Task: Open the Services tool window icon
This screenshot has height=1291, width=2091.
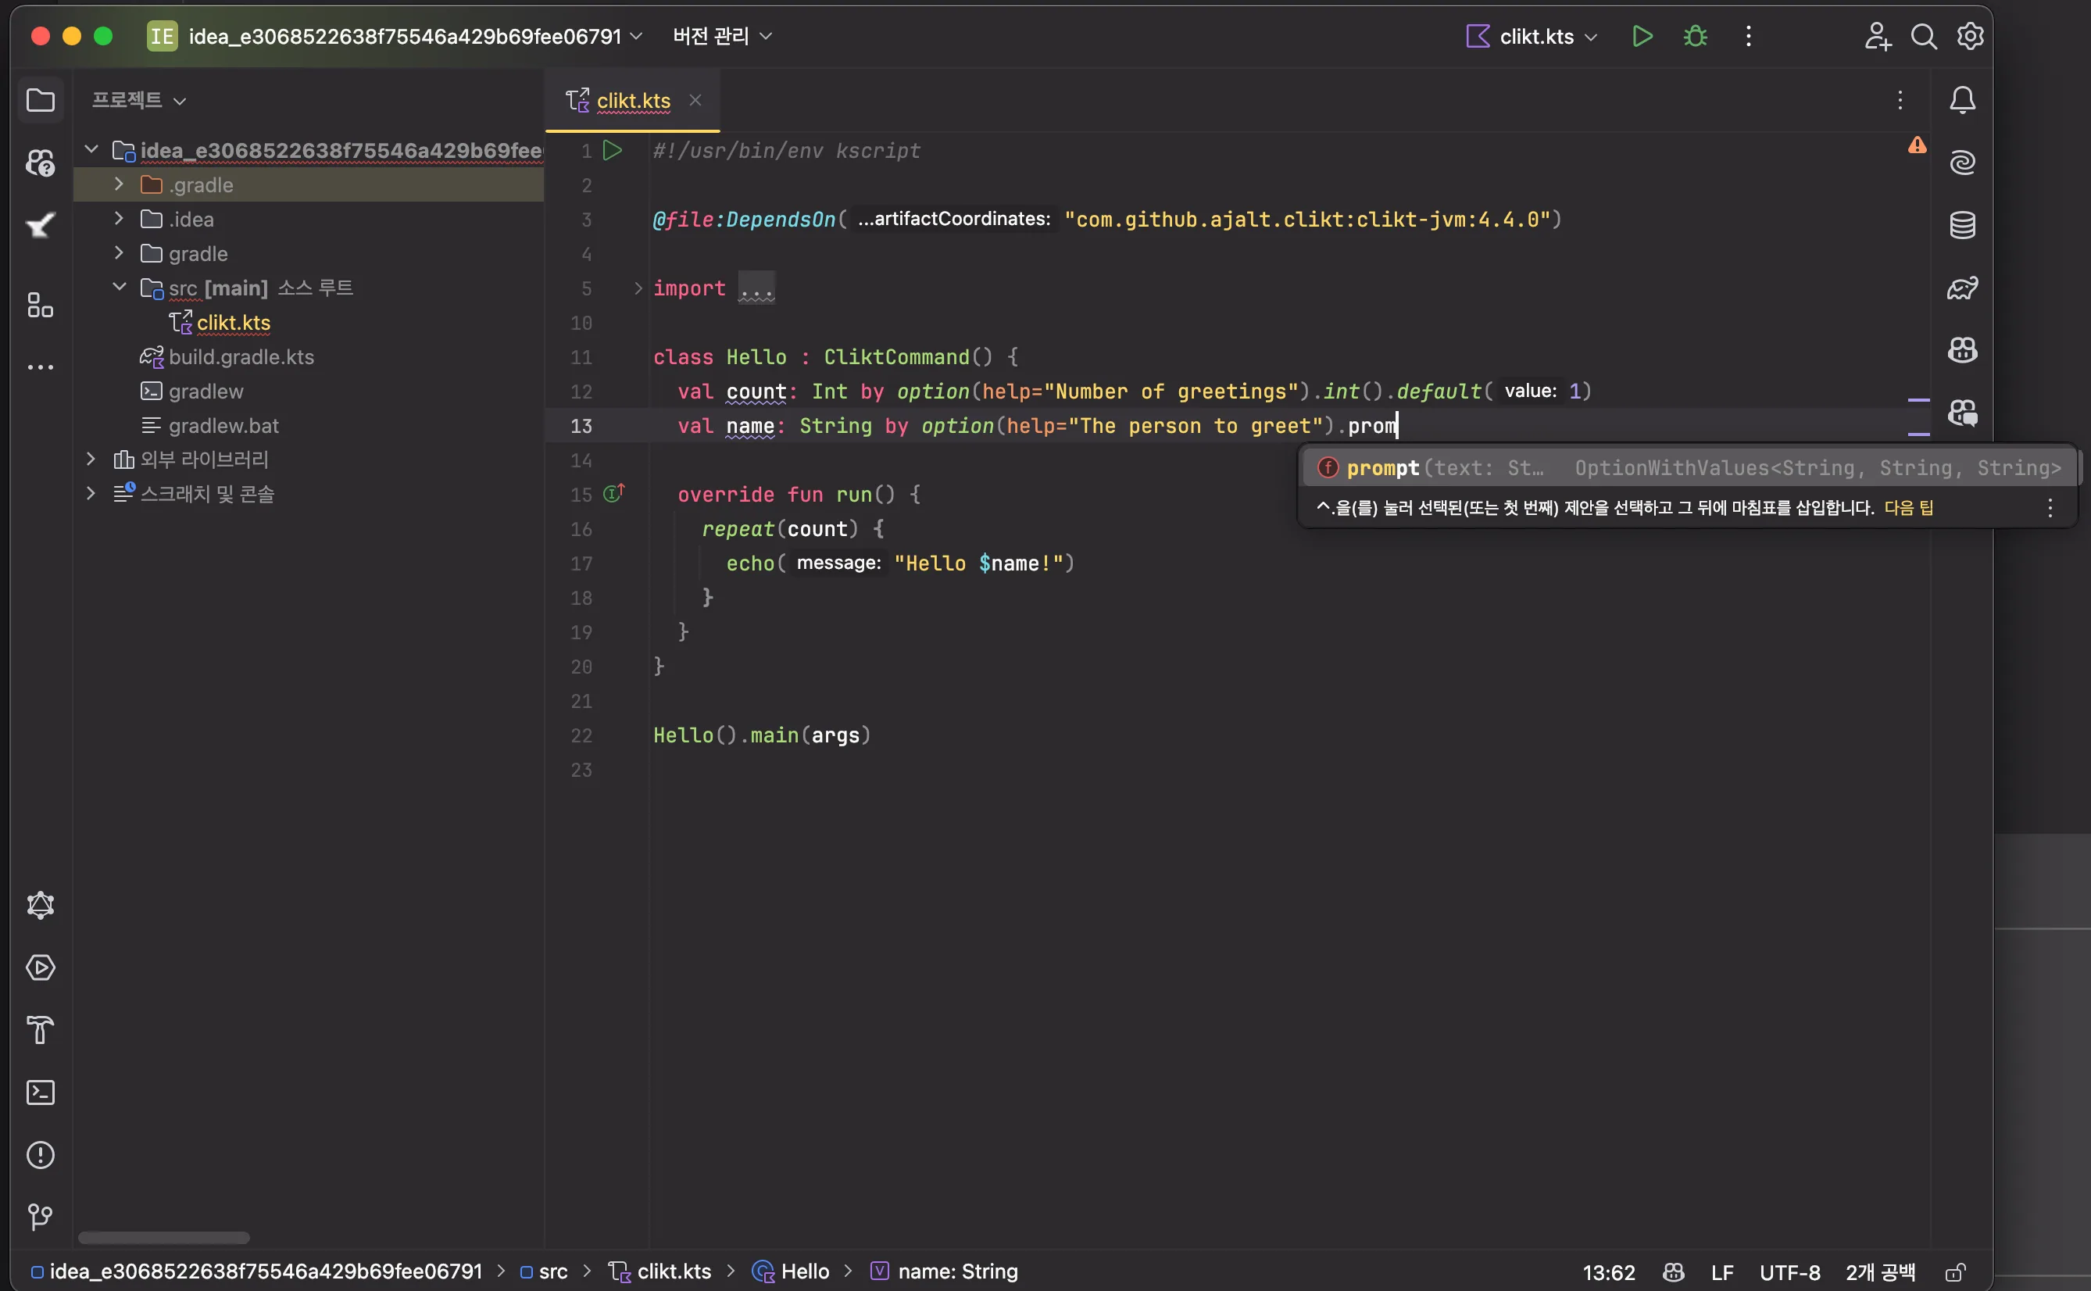Action: [40, 967]
